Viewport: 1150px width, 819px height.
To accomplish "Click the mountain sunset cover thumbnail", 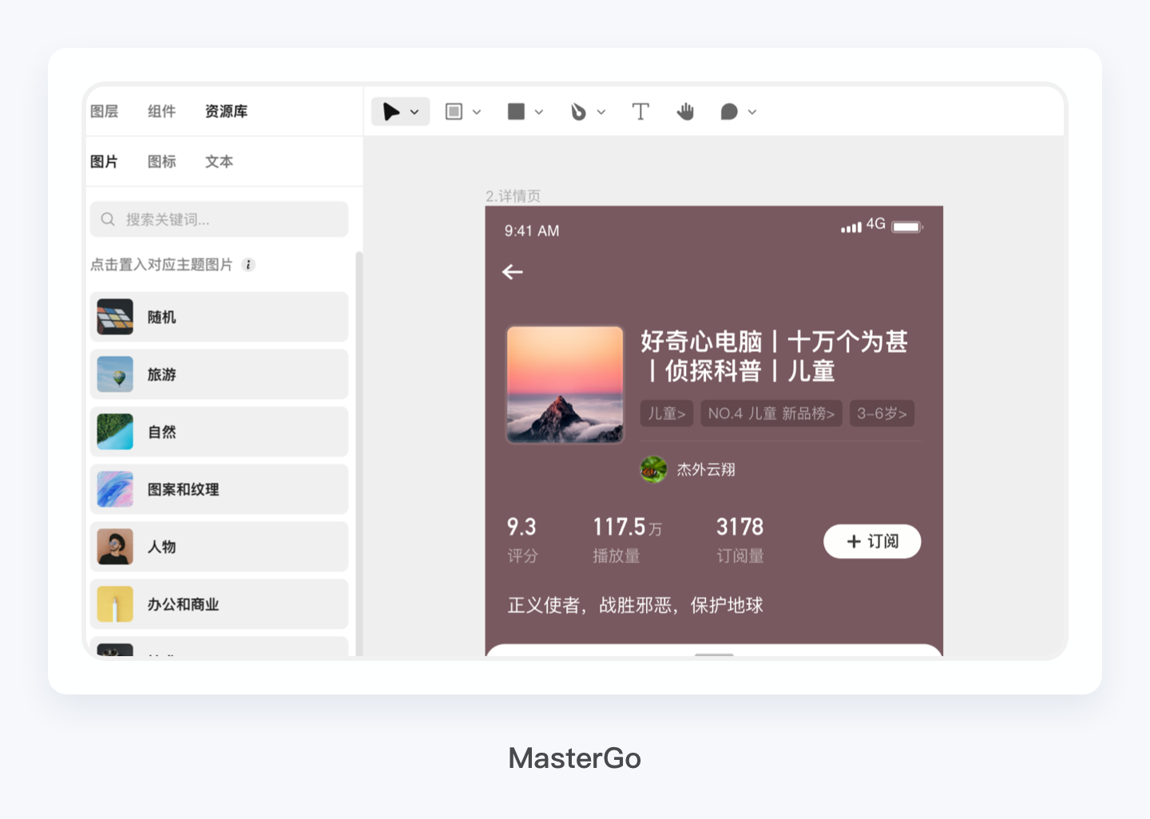I will 565,384.
